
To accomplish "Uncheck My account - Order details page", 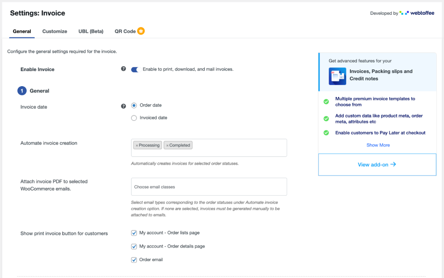I will point(134,246).
